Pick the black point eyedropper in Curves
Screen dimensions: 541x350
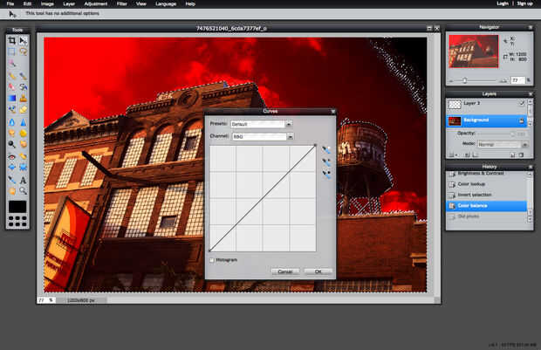[326, 175]
